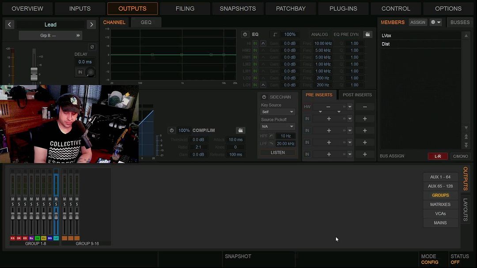Screen dimensions: 477x268
Task: Open the Post Inserts tab
Action: 357,95
